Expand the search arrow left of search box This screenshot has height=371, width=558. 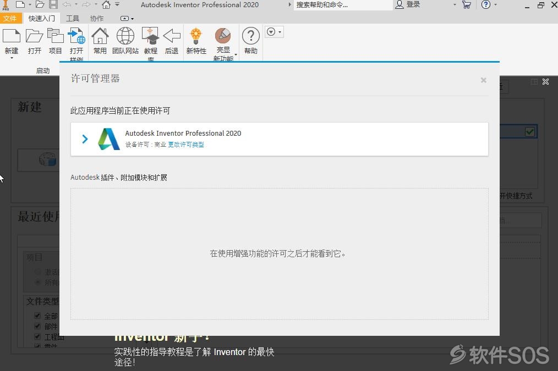[289, 4]
